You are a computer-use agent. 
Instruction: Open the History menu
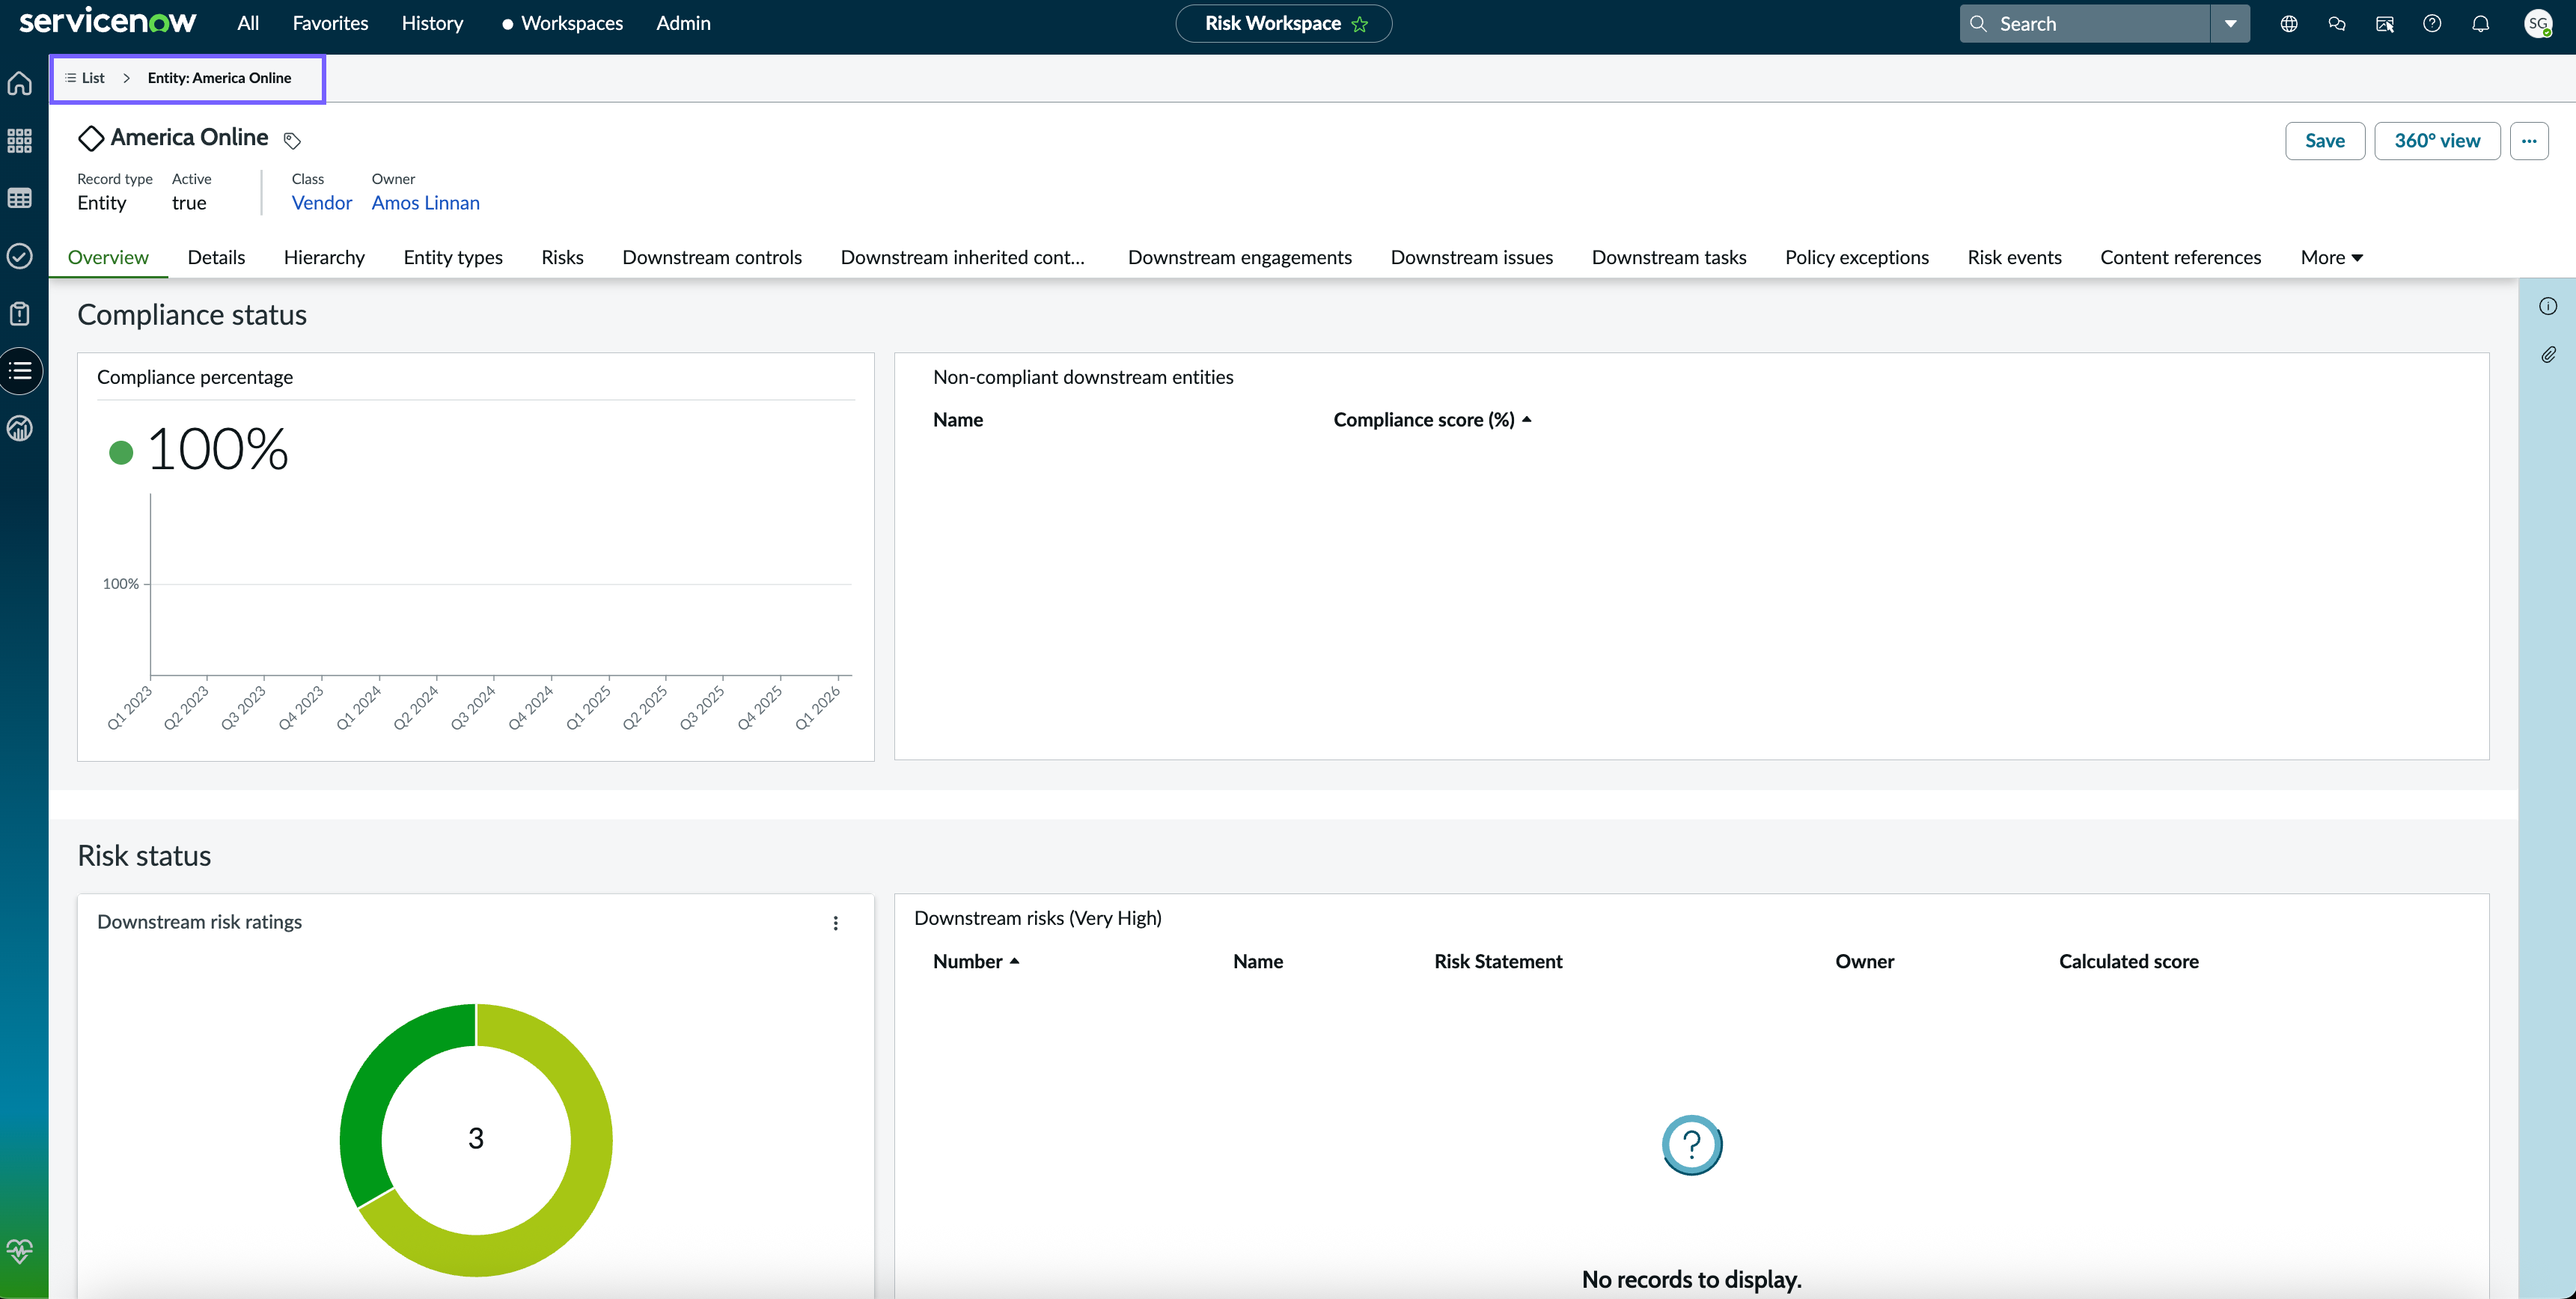432,23
